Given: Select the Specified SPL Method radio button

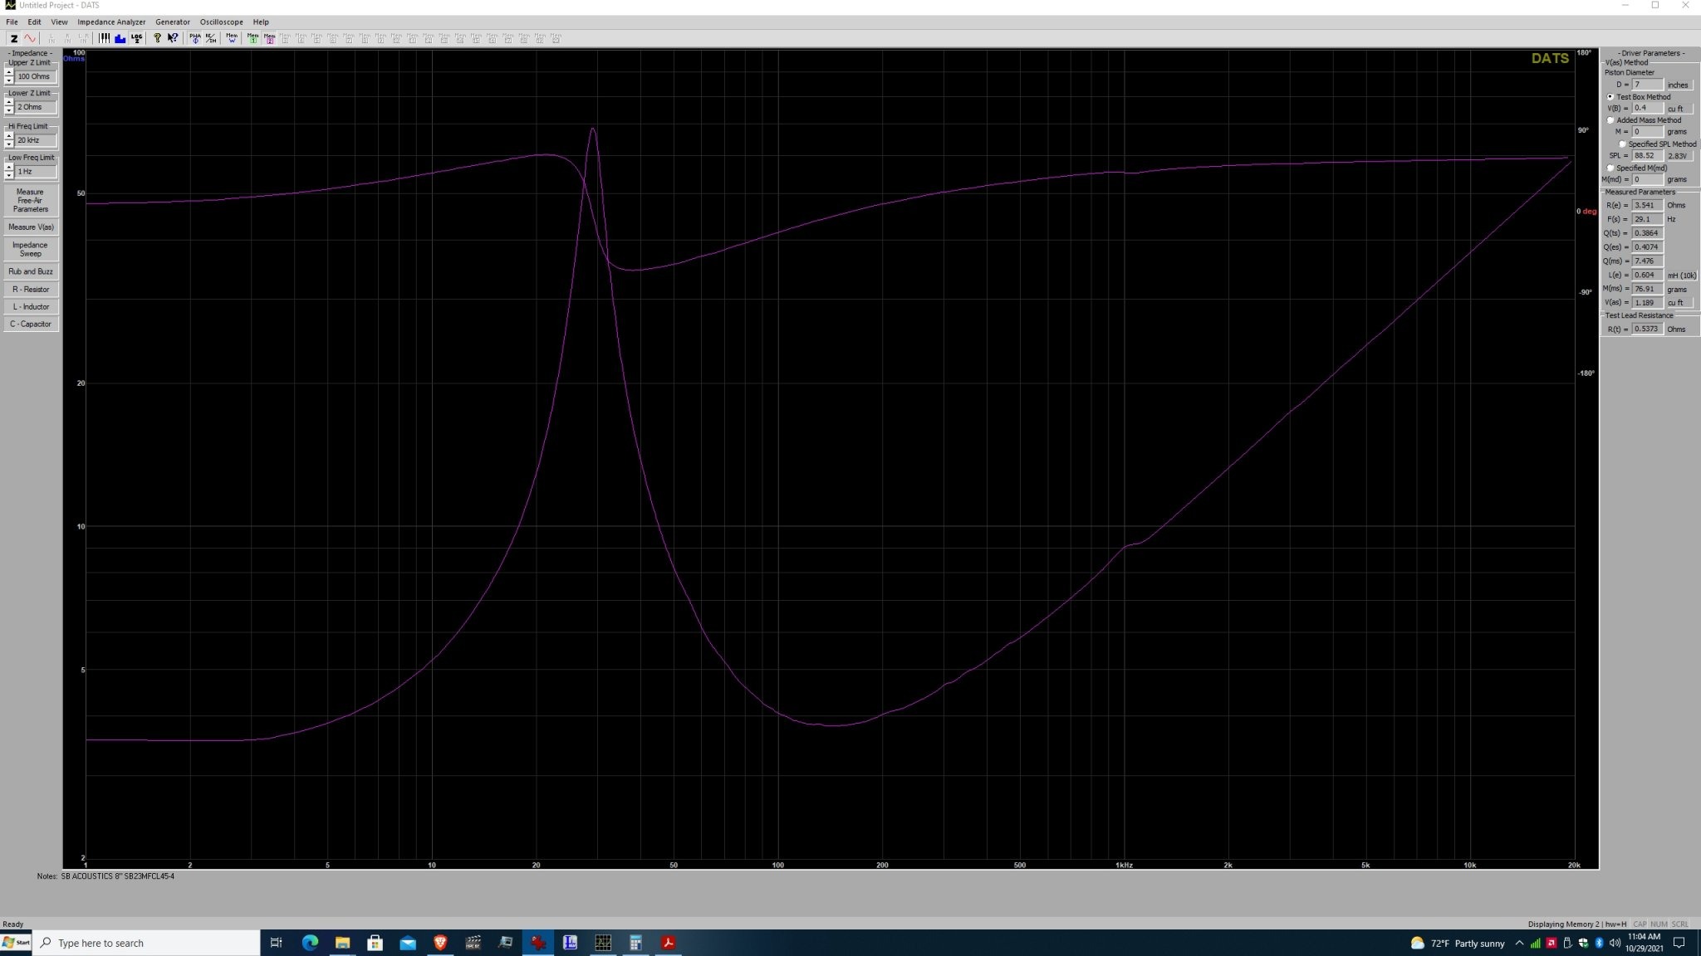Looking at the screenshot, I should point(1622,144).
